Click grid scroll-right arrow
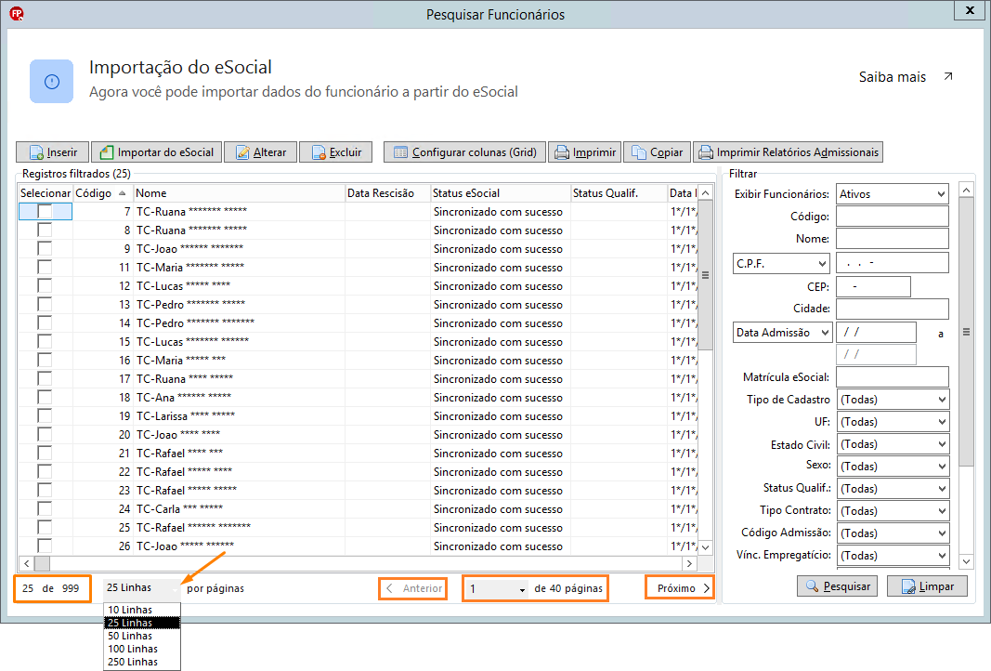 (689, 563)
